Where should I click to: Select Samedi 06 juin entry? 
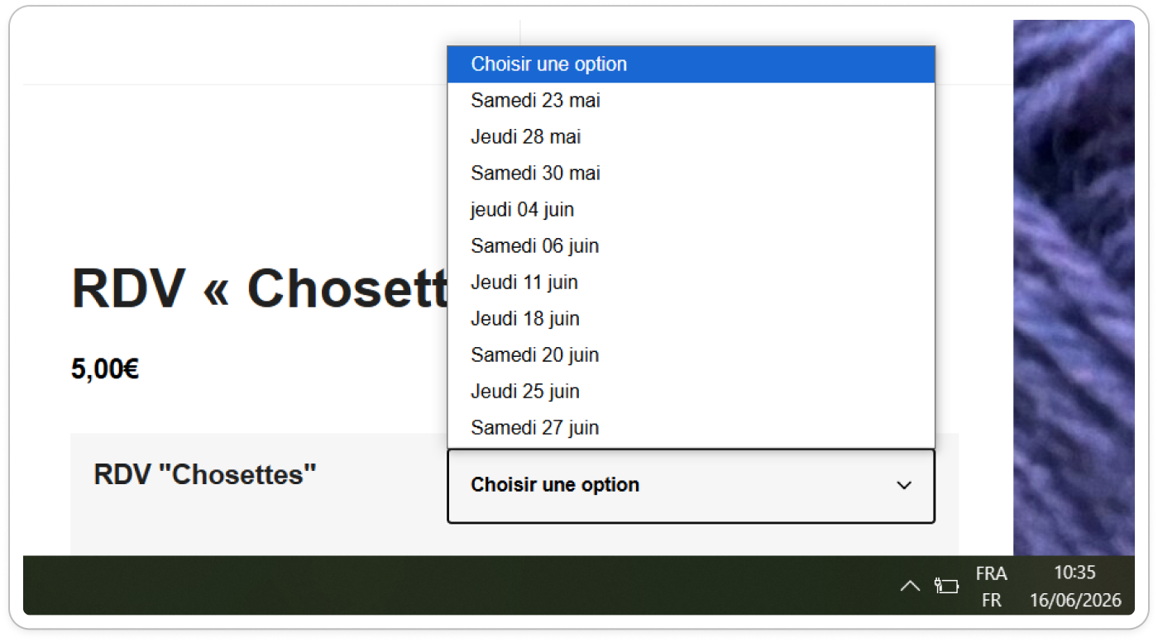coord(691,246)
